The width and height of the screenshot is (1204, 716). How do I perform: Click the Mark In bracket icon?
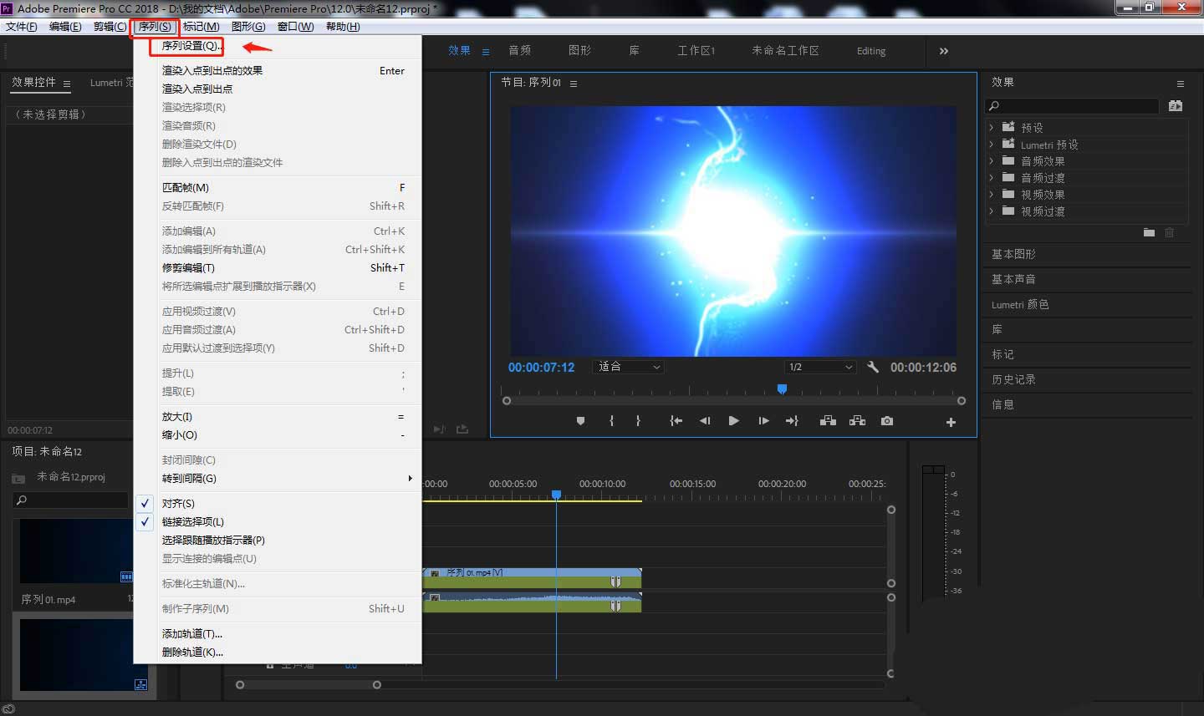(x=612, y=421)
